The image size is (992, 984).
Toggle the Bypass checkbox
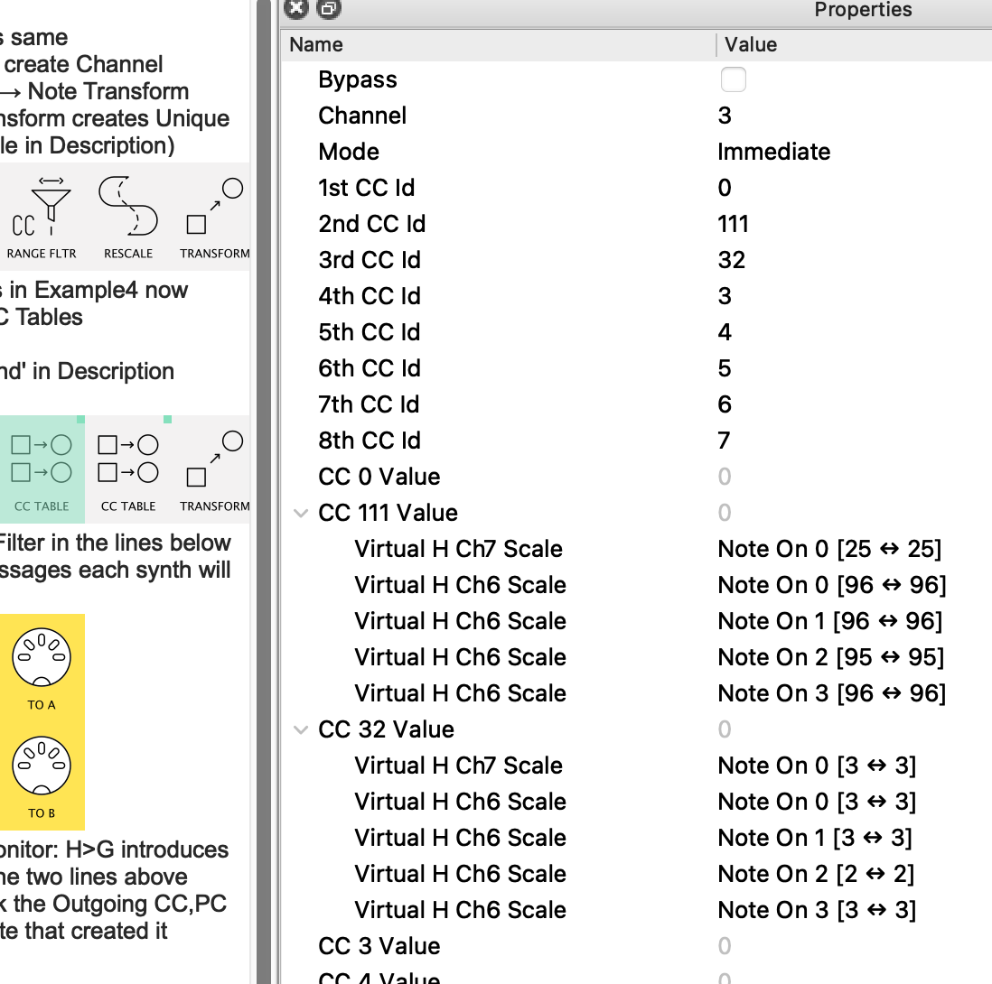click(x=733, y=79)
